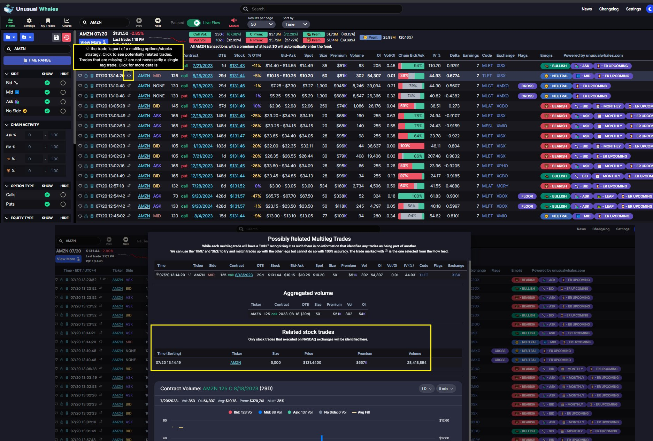
Task: Open Changelog in the lower screenshot navigation
Action: [x=601, y=229]
